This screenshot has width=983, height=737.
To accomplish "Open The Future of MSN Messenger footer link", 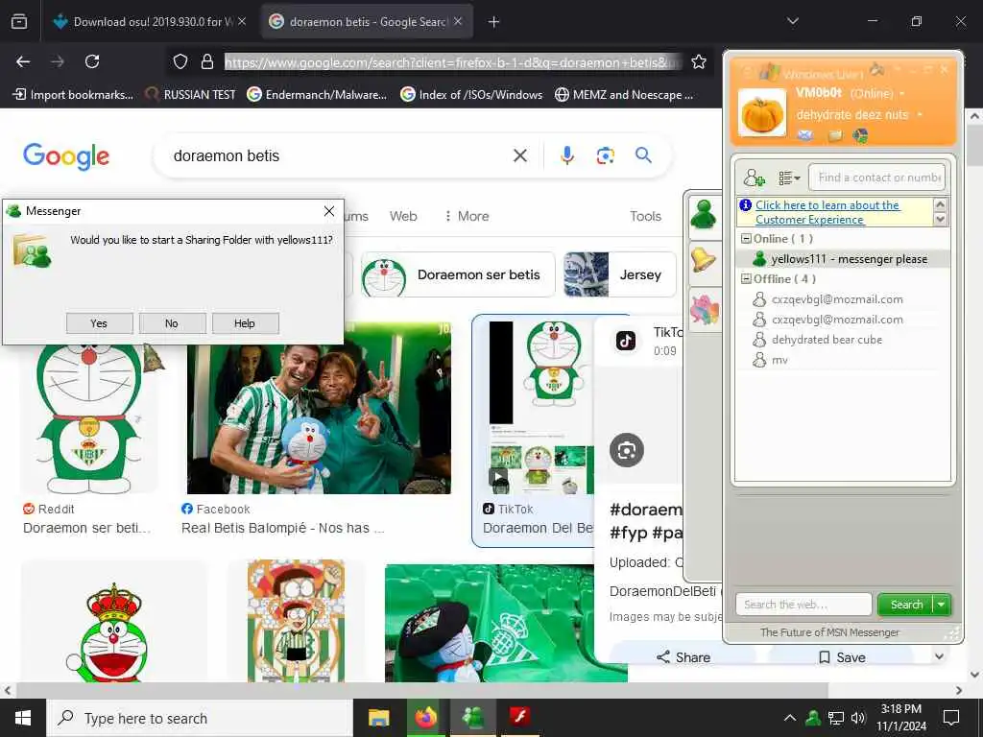I will (829, 632).
